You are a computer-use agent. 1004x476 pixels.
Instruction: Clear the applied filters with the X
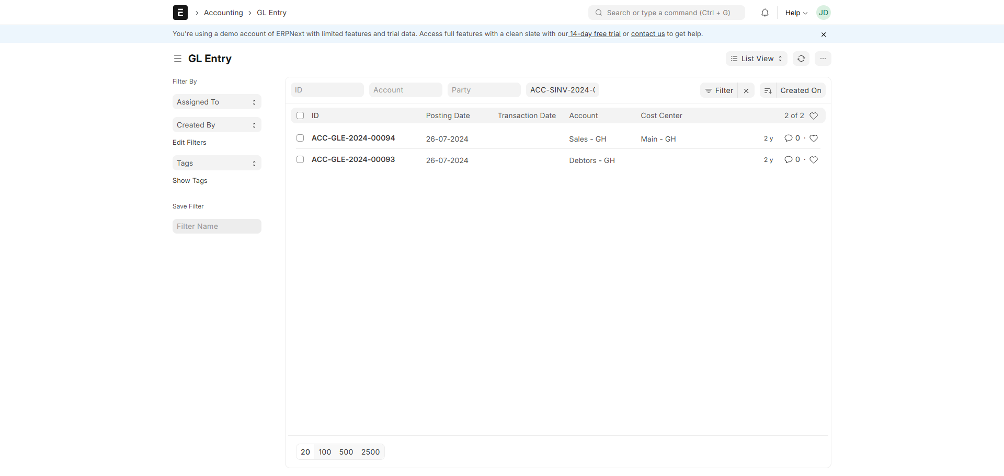point(746,90)
